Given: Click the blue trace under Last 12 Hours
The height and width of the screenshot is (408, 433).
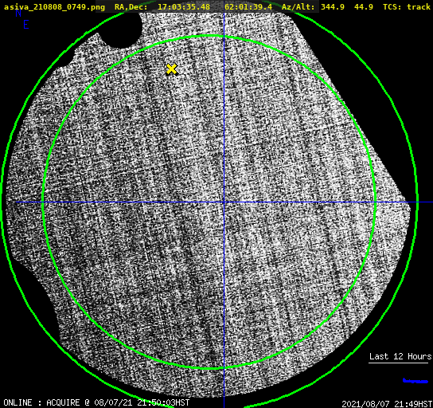Looking at the screenshot, I should [415, 381].
